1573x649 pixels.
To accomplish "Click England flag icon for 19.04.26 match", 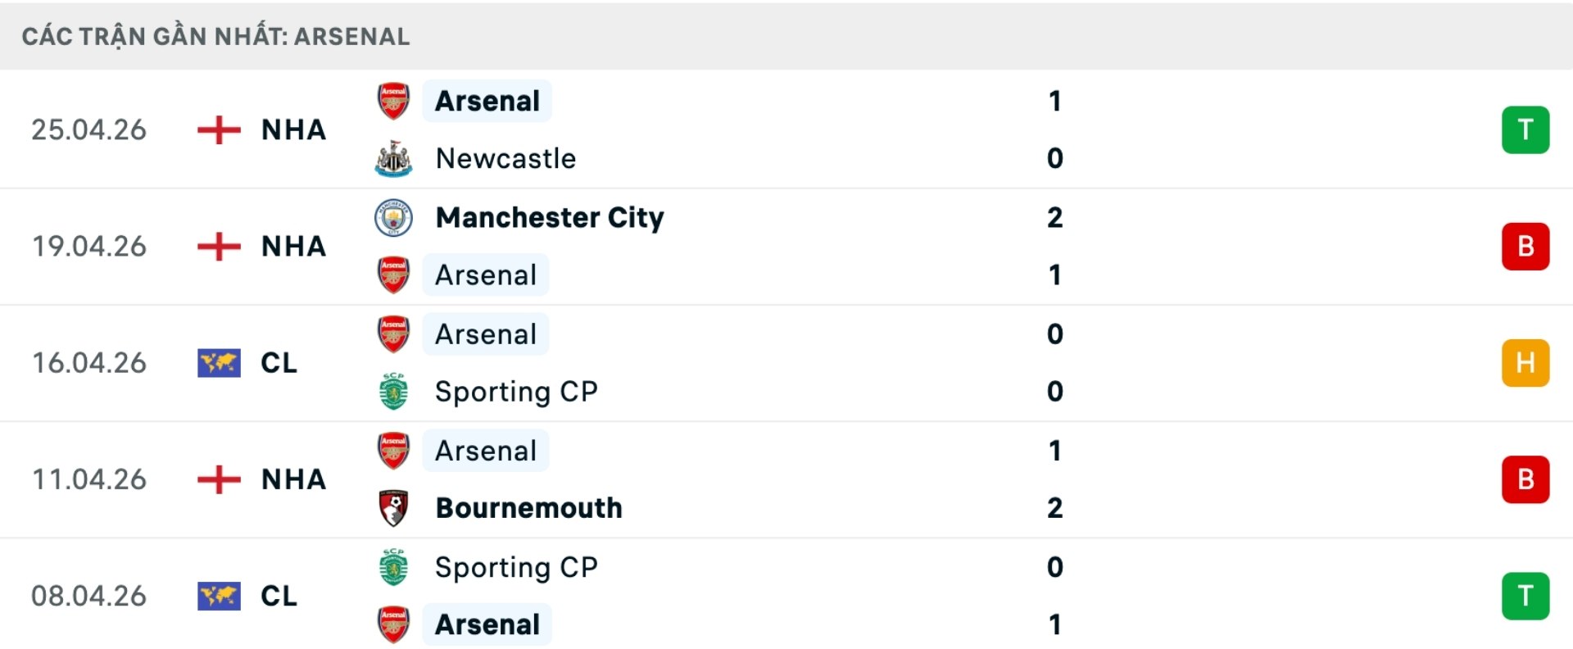I will pos(219,246).
